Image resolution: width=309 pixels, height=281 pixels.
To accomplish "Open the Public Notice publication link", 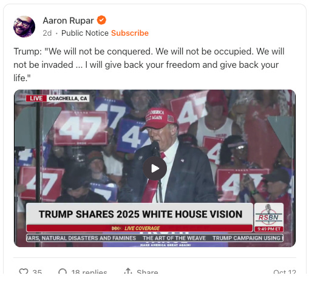I will (x=85, y=33).
